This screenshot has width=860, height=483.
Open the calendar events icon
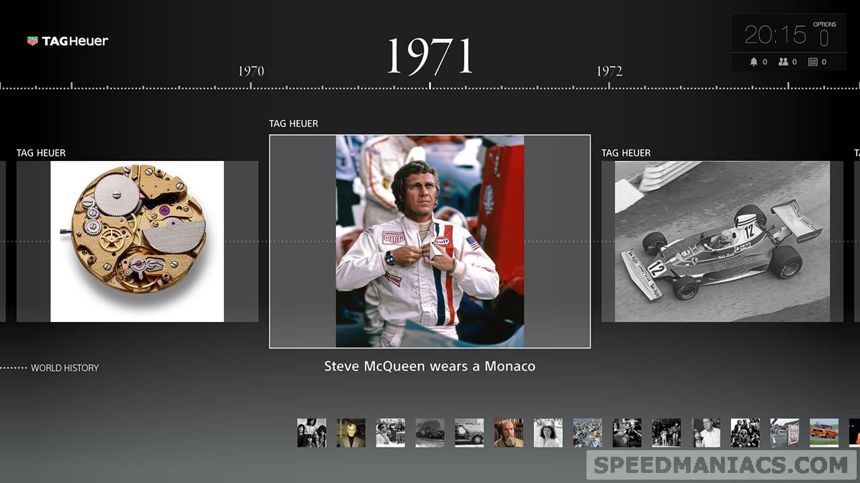click(x=813, y=62)
